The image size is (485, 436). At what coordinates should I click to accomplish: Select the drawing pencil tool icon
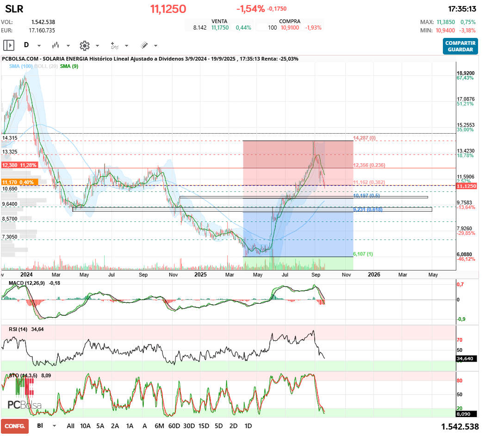click(x=144, y=45)
